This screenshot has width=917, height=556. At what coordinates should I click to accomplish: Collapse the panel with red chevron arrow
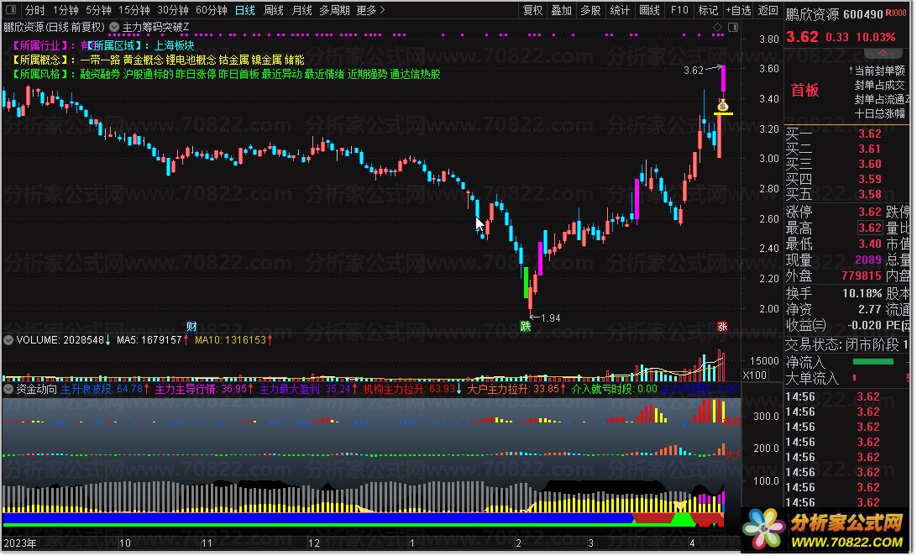click(x=883, y=53)
